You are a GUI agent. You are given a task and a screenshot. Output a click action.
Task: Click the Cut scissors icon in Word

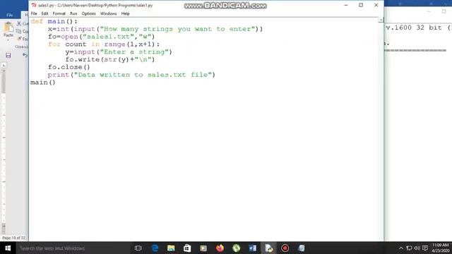(x=19, y=23)
